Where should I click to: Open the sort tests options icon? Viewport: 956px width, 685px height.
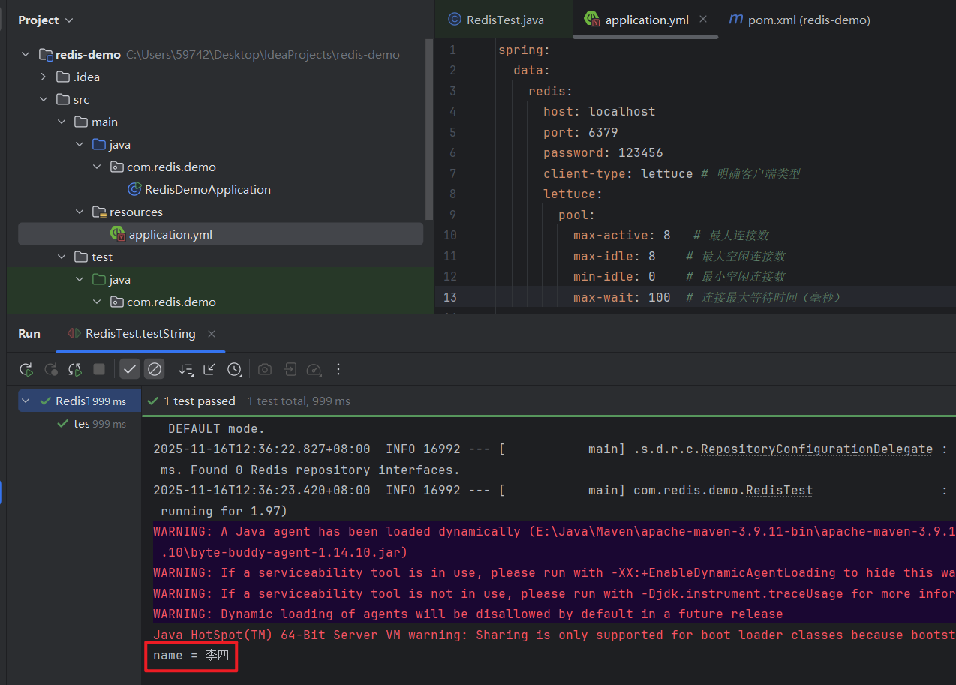[185, 369]
